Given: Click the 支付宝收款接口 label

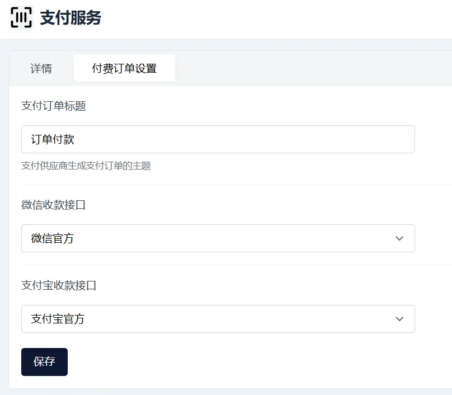Looking at the screenshot, I should 59,285.
